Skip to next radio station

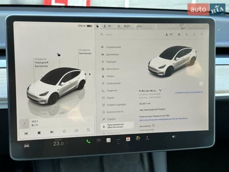(52, 132)
